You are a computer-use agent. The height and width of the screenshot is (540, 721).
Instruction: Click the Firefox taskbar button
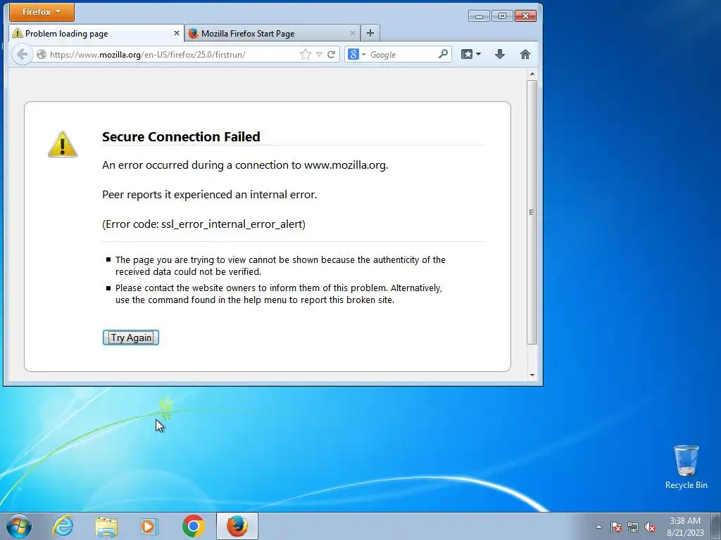click(x=237, y=526)
